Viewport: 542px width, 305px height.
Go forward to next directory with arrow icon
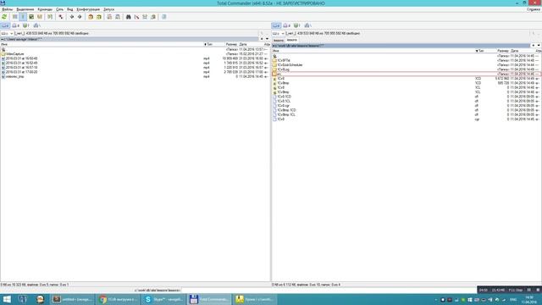[x=80, y=17]
